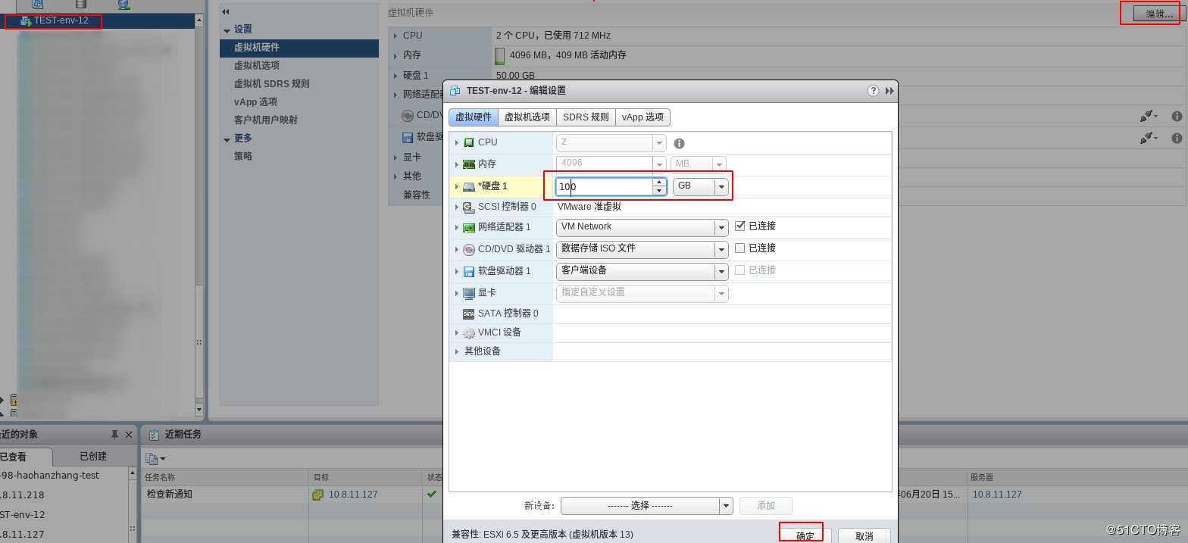Toggle 已连接 checkbox for 网络适配器 1
Image resolution: width=1188 pixels, height=543 pixels.
coord(740,226)
